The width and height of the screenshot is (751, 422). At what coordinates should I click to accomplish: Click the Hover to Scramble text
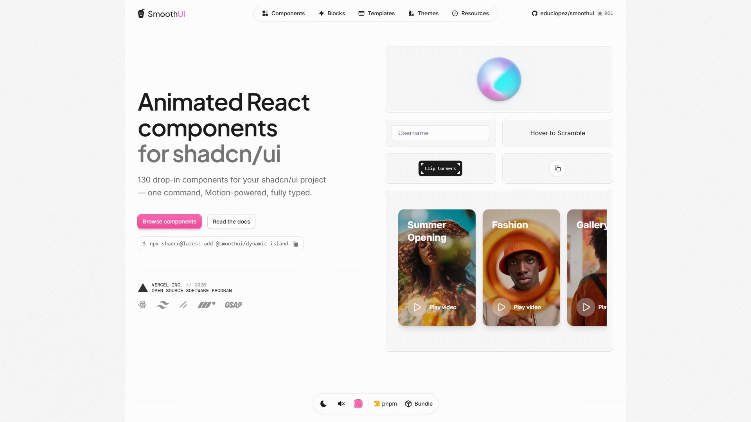[558, 133]
